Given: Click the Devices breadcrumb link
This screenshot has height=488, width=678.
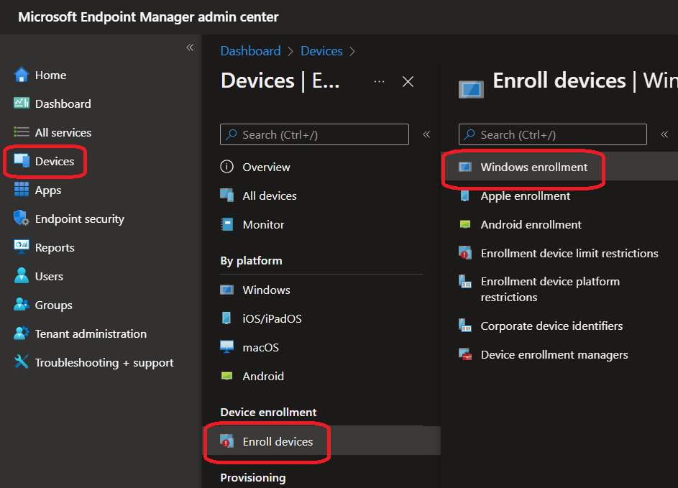Looking at the screenshot, I should (x=321, y=51).
